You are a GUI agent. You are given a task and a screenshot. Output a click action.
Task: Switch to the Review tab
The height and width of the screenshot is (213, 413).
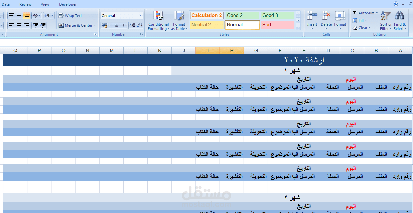(25, 4)
